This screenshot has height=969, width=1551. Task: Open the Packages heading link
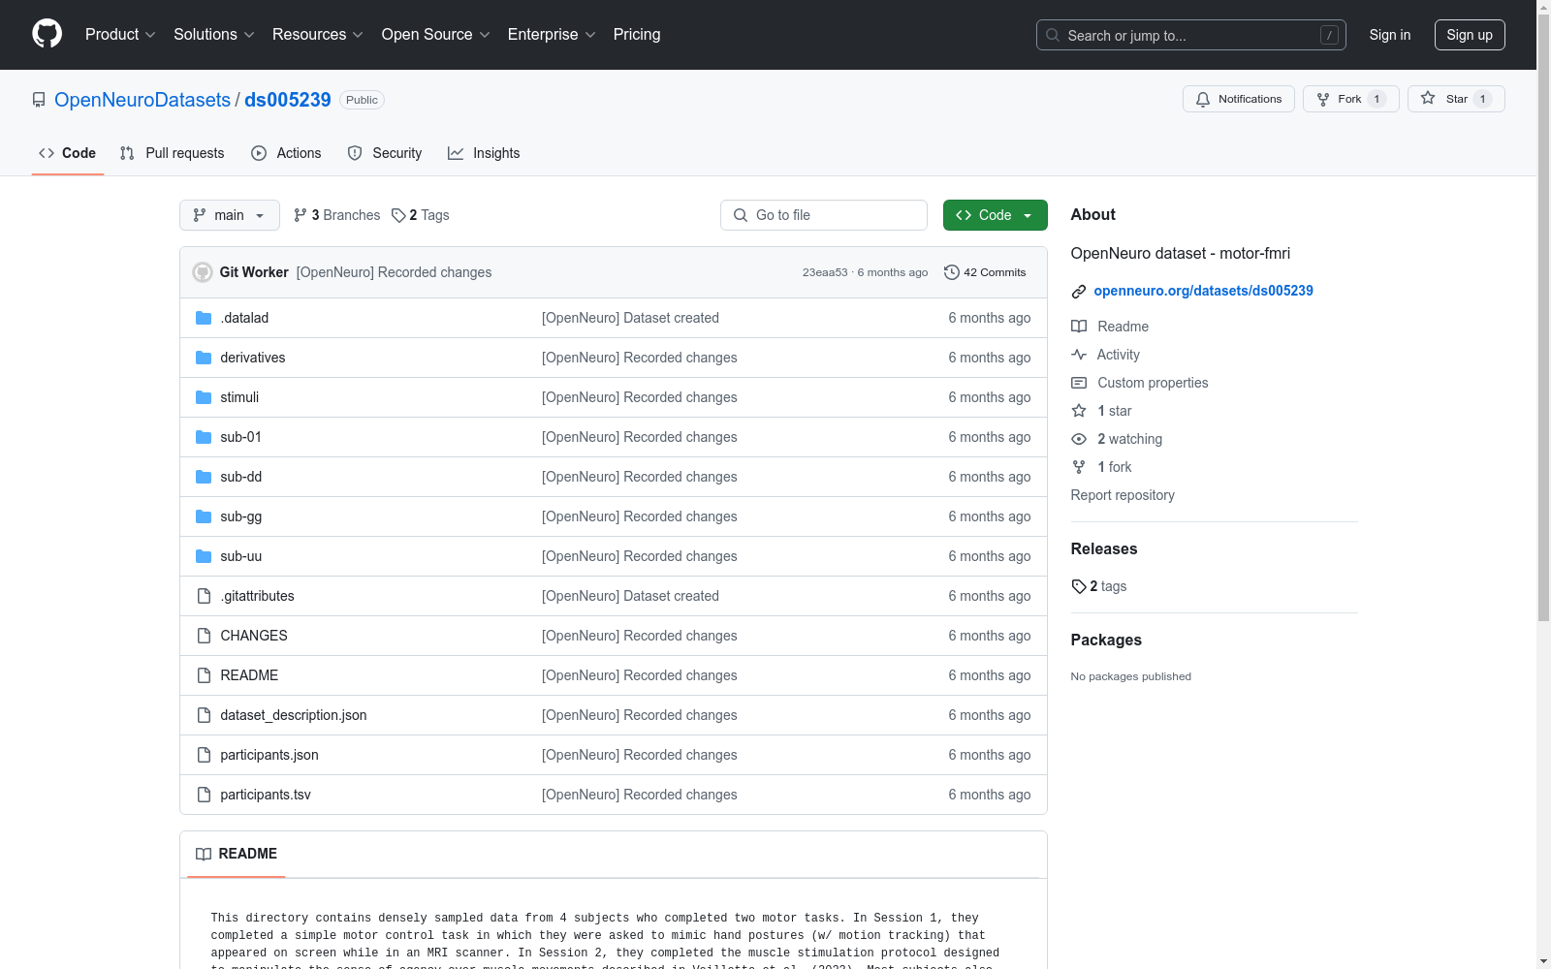(x=1106, y=640)
